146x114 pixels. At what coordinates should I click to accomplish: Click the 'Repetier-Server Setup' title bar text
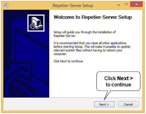click(x=73, y=6)
